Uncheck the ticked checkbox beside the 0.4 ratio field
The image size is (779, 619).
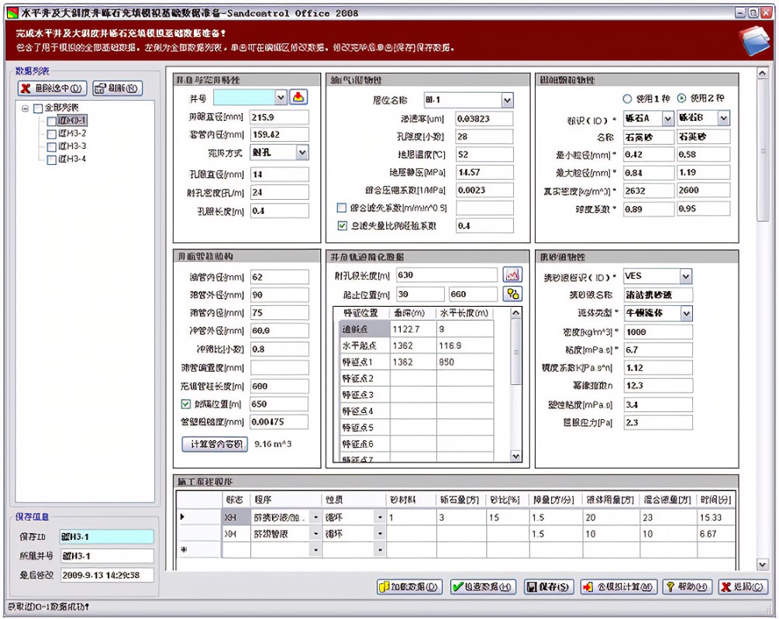(341, 225)
